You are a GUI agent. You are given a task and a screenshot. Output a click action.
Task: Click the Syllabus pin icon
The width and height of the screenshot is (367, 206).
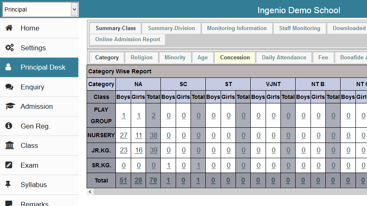tap(8, 185)
